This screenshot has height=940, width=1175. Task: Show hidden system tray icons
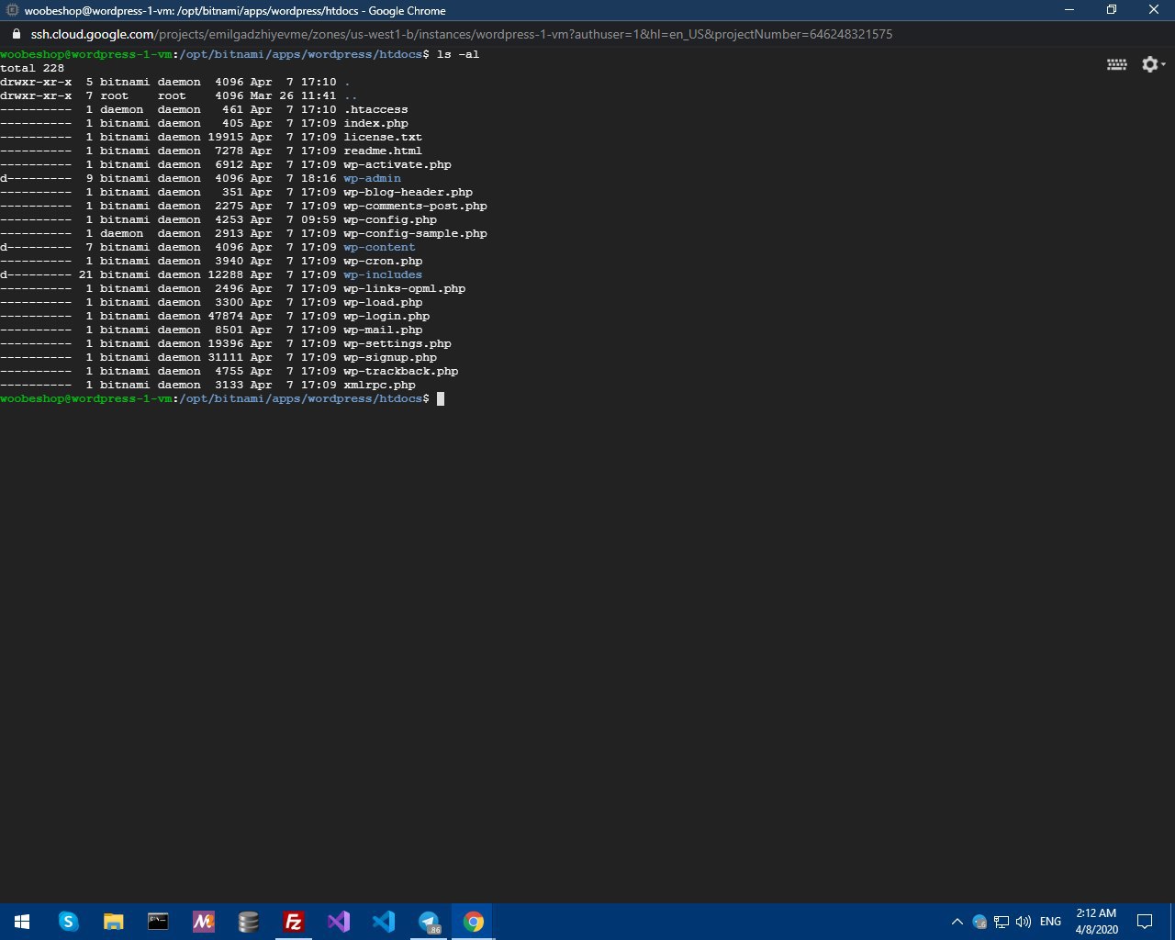pyautogui.click(x=957, y=922)
